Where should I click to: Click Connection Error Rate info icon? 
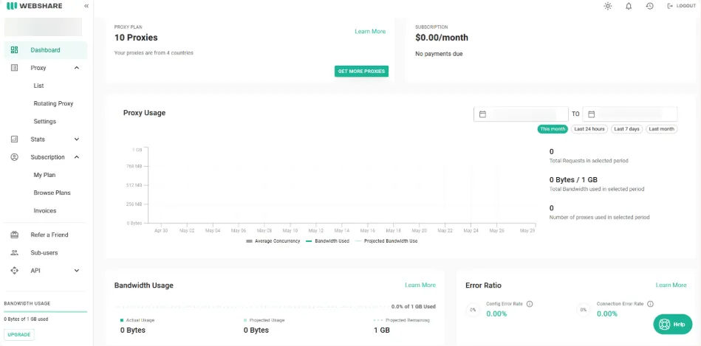[651, 304]
